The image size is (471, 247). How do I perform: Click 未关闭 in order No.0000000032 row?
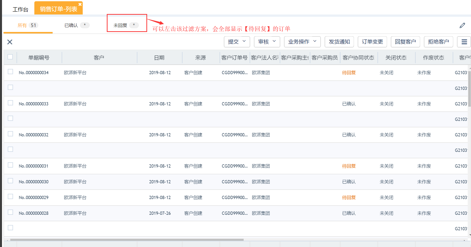pos(387,135)
